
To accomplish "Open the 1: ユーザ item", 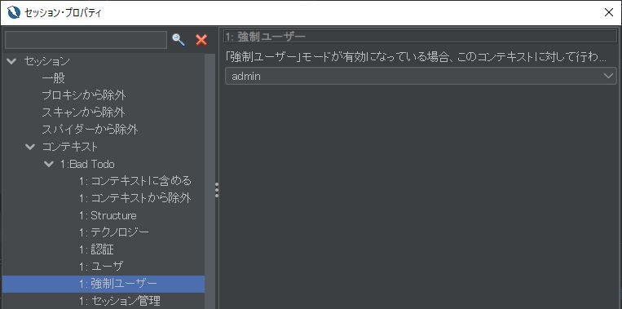I will click(x=101, y=266).
